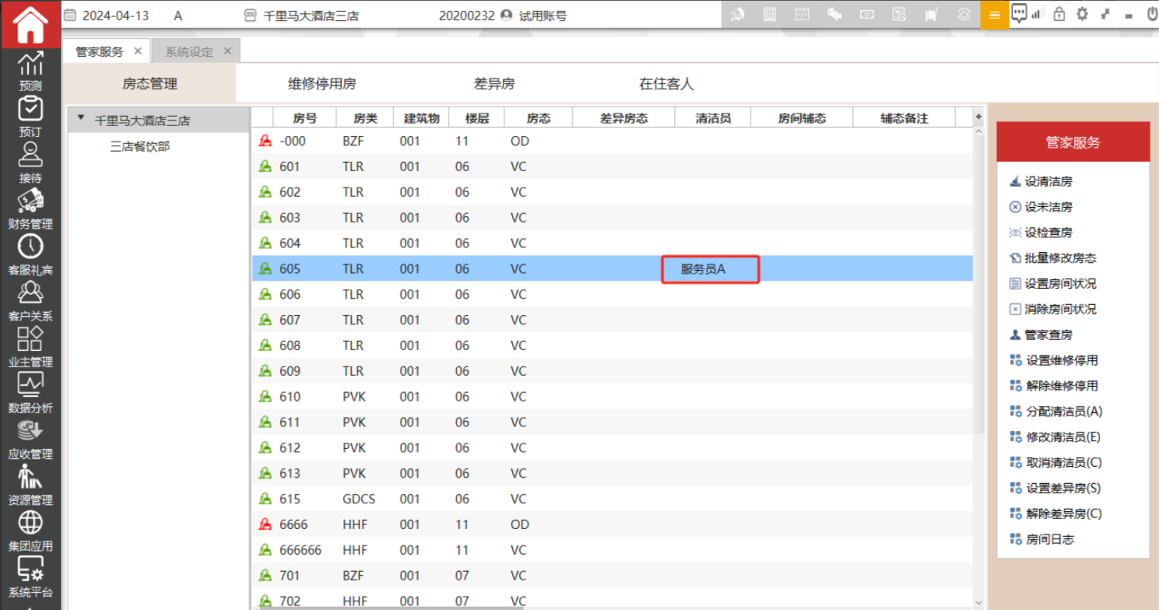This screenshot has width=1159, height=610.
Task: Switch to the 在住客人 tab
Action: click(x=666, y=84)
